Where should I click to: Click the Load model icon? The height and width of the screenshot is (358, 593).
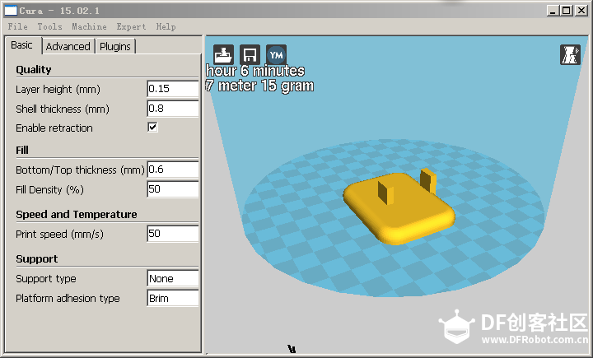pyautogui.click(x=223, y=55)
